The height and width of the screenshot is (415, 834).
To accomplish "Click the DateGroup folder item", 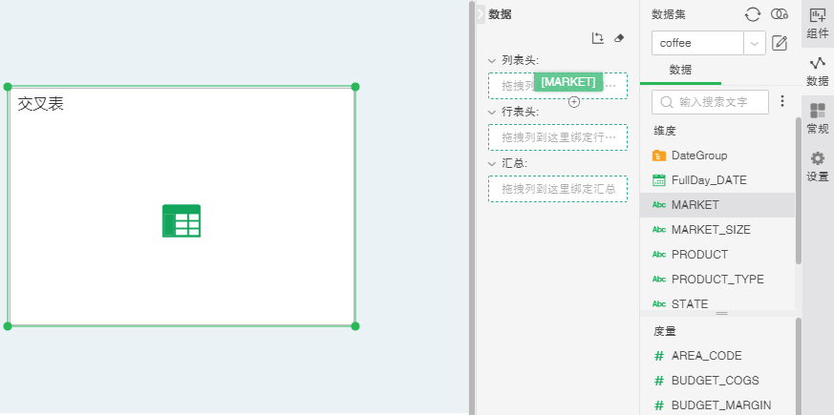I will [698, 156].
